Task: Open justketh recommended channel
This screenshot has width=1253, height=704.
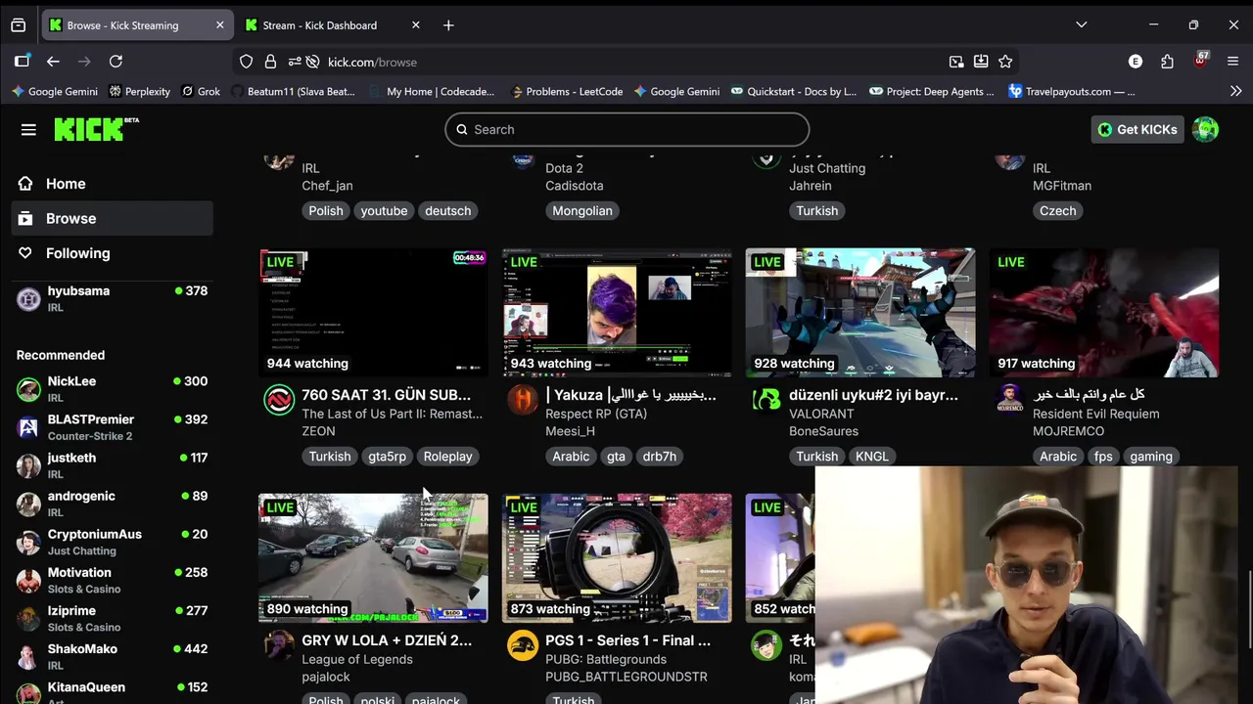Action: tap(113, 464)
